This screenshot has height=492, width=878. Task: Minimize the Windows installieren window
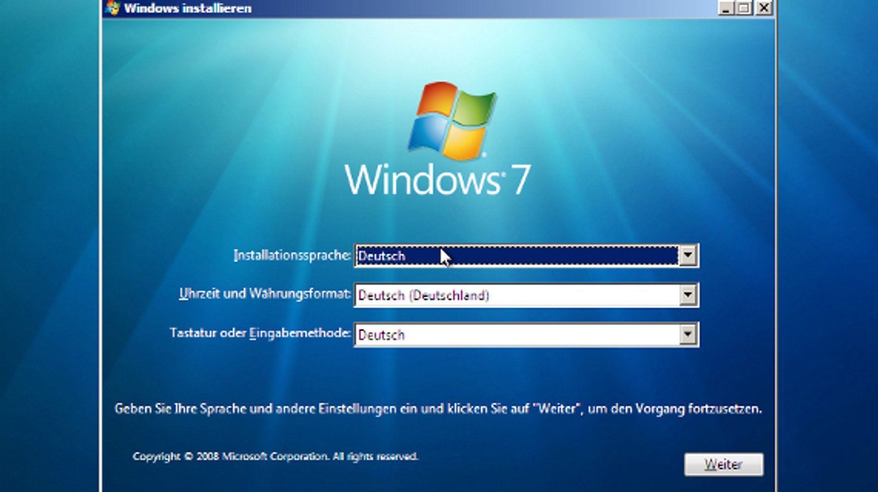[x=726, y=8]
